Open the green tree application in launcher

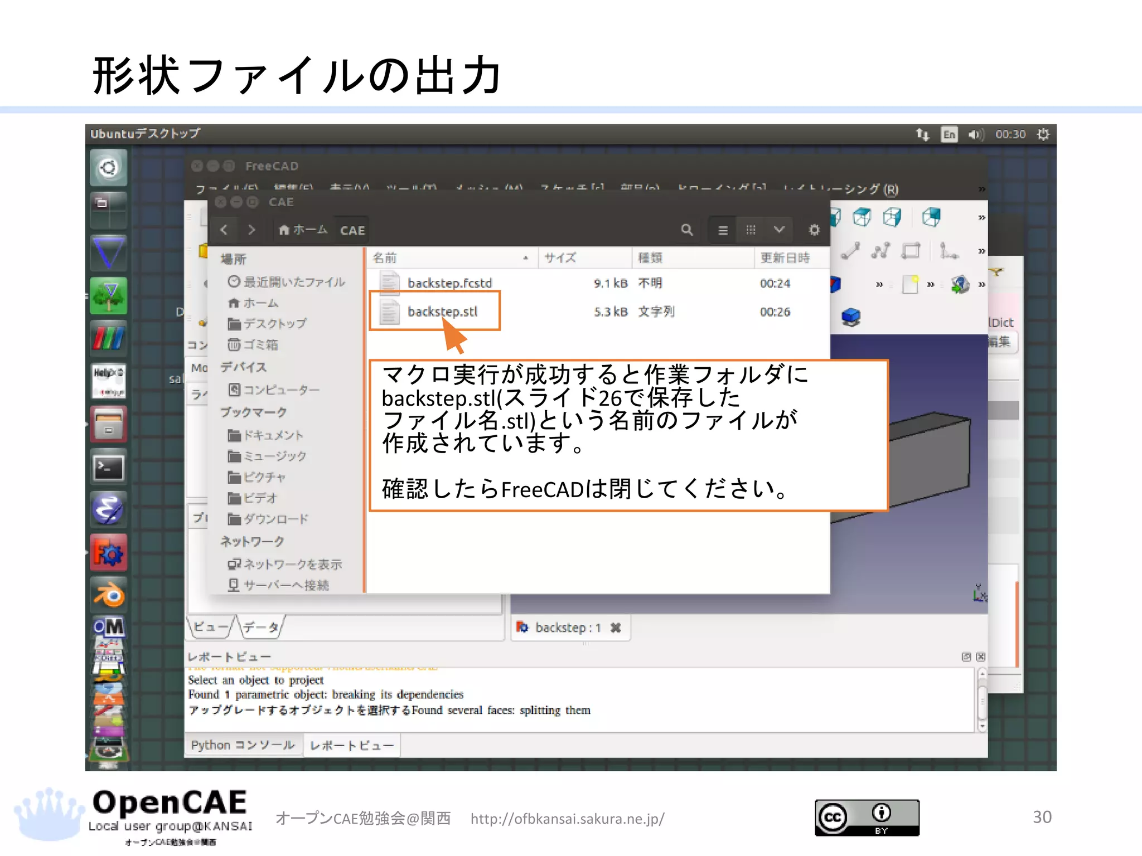(109, 295)
